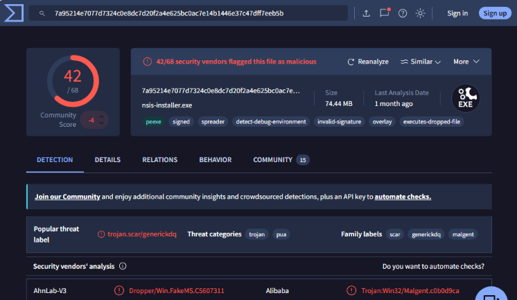The image size is (517, 300).
Task: Select the detect-debug-environment tag
Action: click(271, 122)
